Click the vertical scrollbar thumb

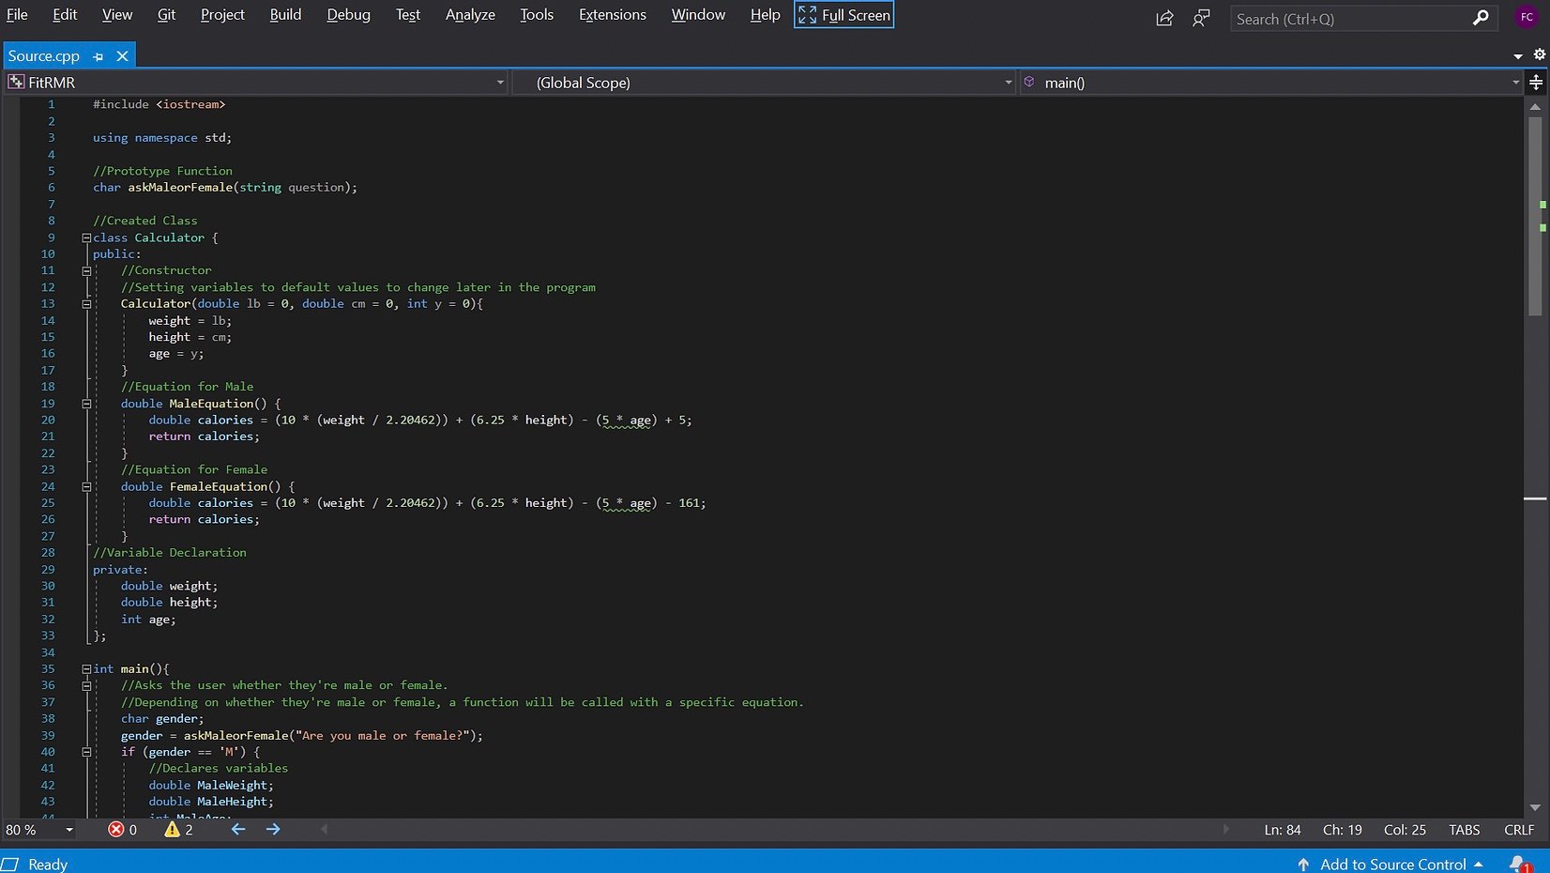coord(1535,216)
